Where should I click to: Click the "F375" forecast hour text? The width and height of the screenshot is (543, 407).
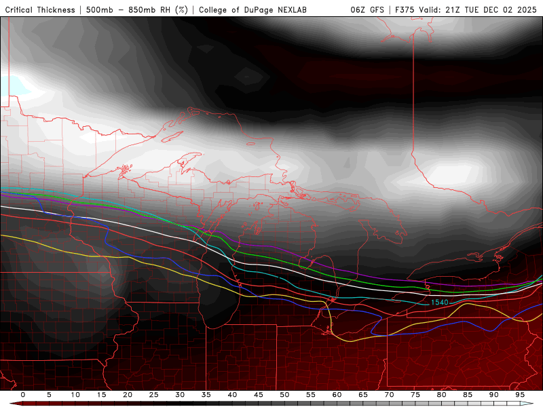[x=405, y=10]
